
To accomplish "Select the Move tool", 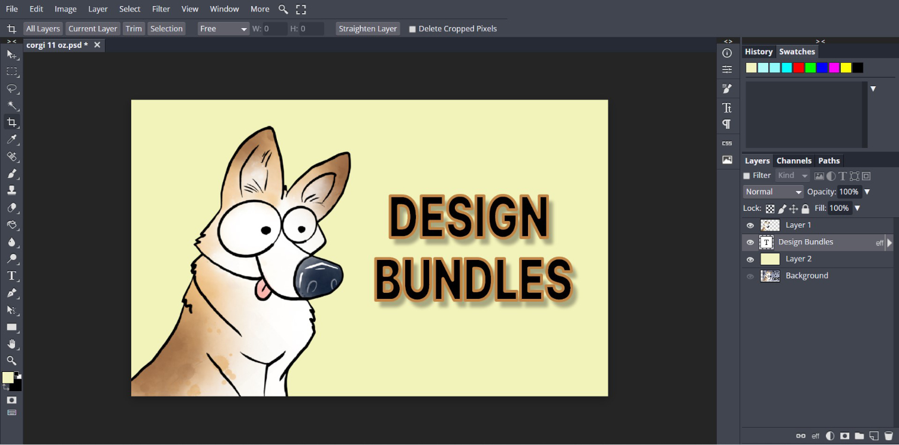I will point(11,55).
